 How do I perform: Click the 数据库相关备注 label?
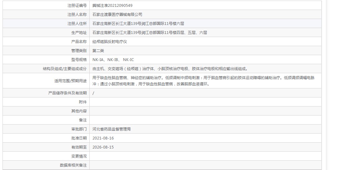pos(73,165)
